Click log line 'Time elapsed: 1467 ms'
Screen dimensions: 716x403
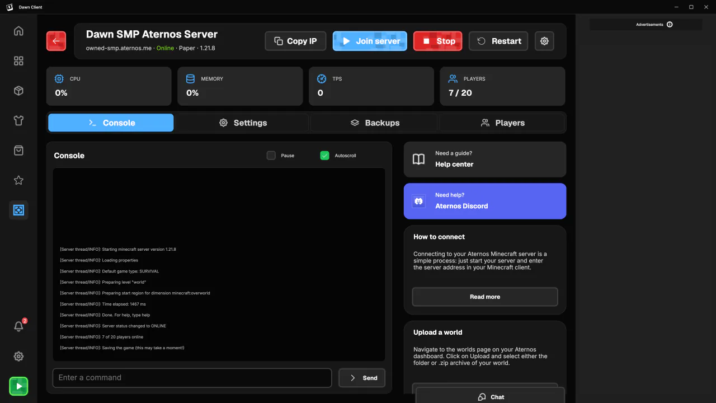(103, 304)
